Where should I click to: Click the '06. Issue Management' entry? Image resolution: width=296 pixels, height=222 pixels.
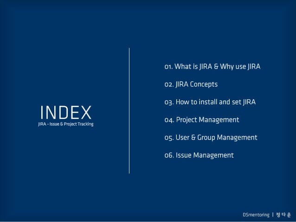click(199, 155)
